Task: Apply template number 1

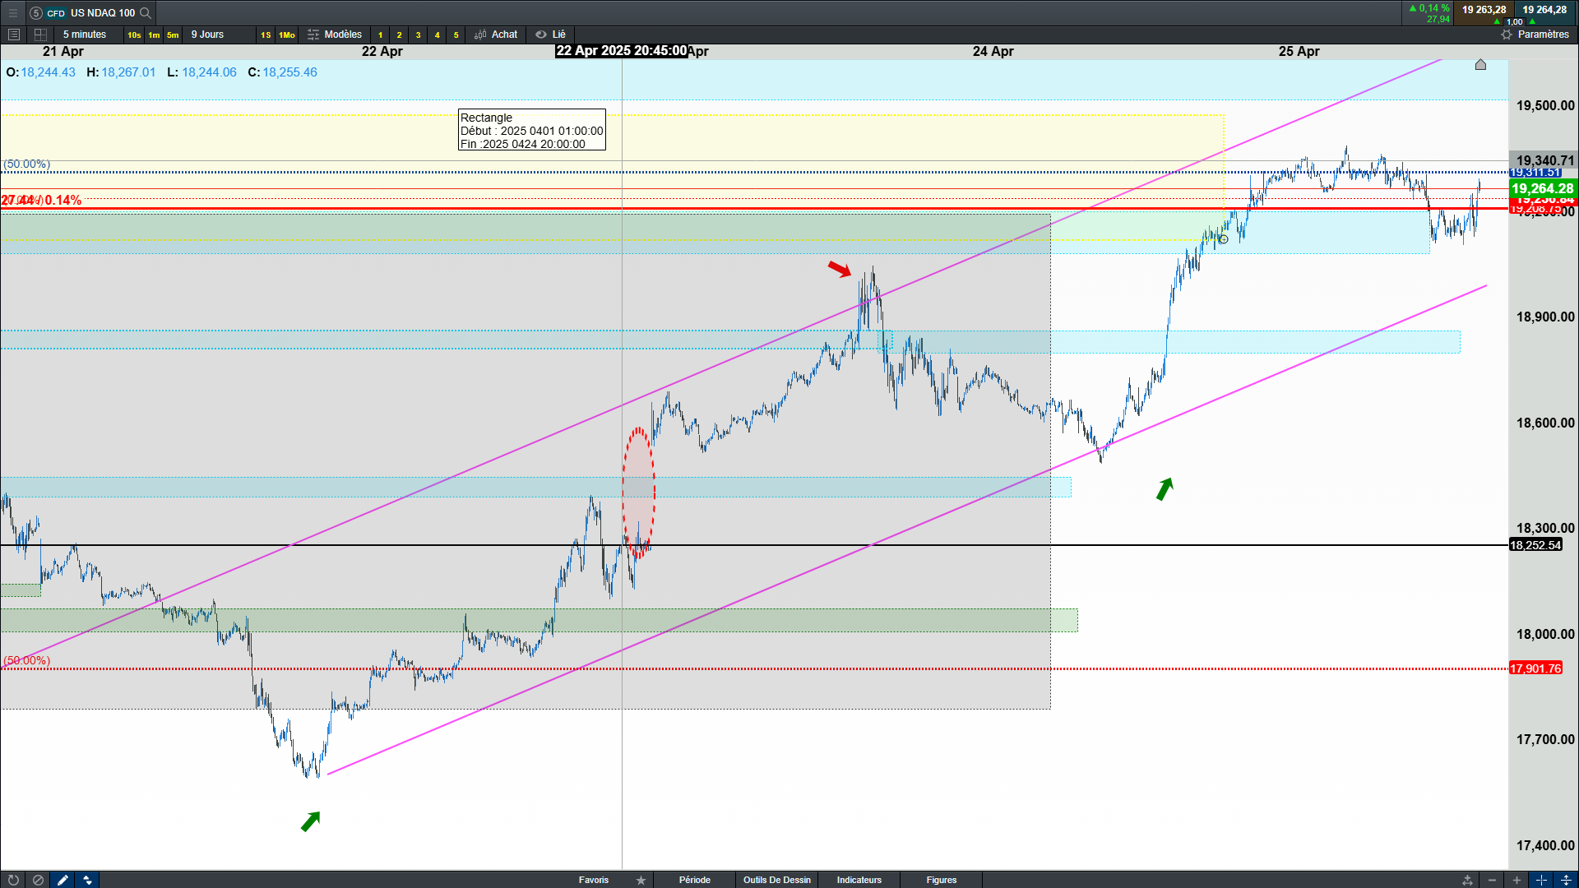Action: (x=380, y=35)
